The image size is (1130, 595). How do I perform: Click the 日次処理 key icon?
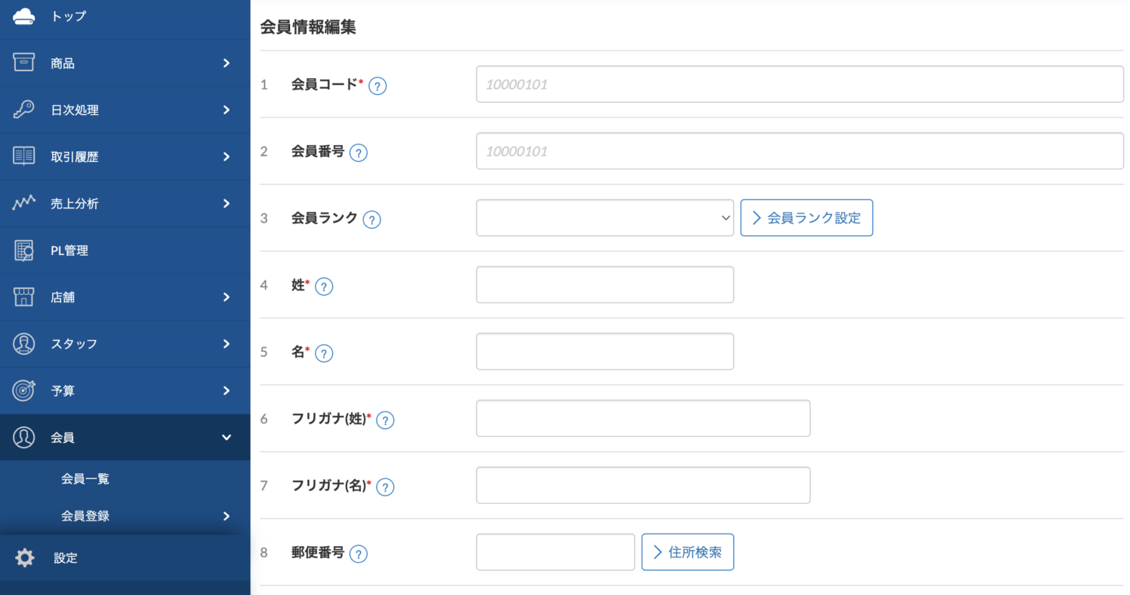[23, 109]
